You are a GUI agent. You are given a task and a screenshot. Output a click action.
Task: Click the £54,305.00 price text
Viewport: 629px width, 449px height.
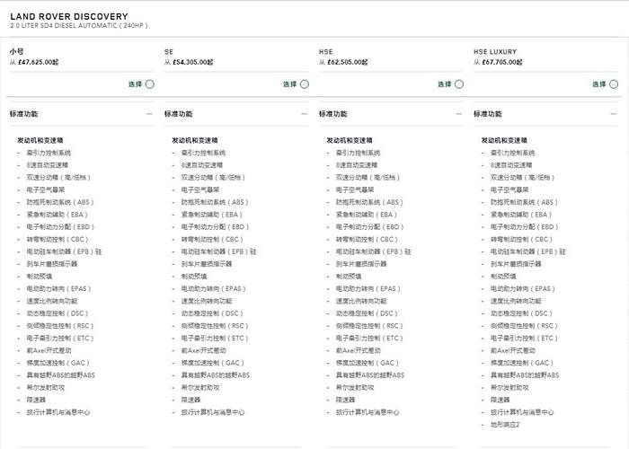193,62
